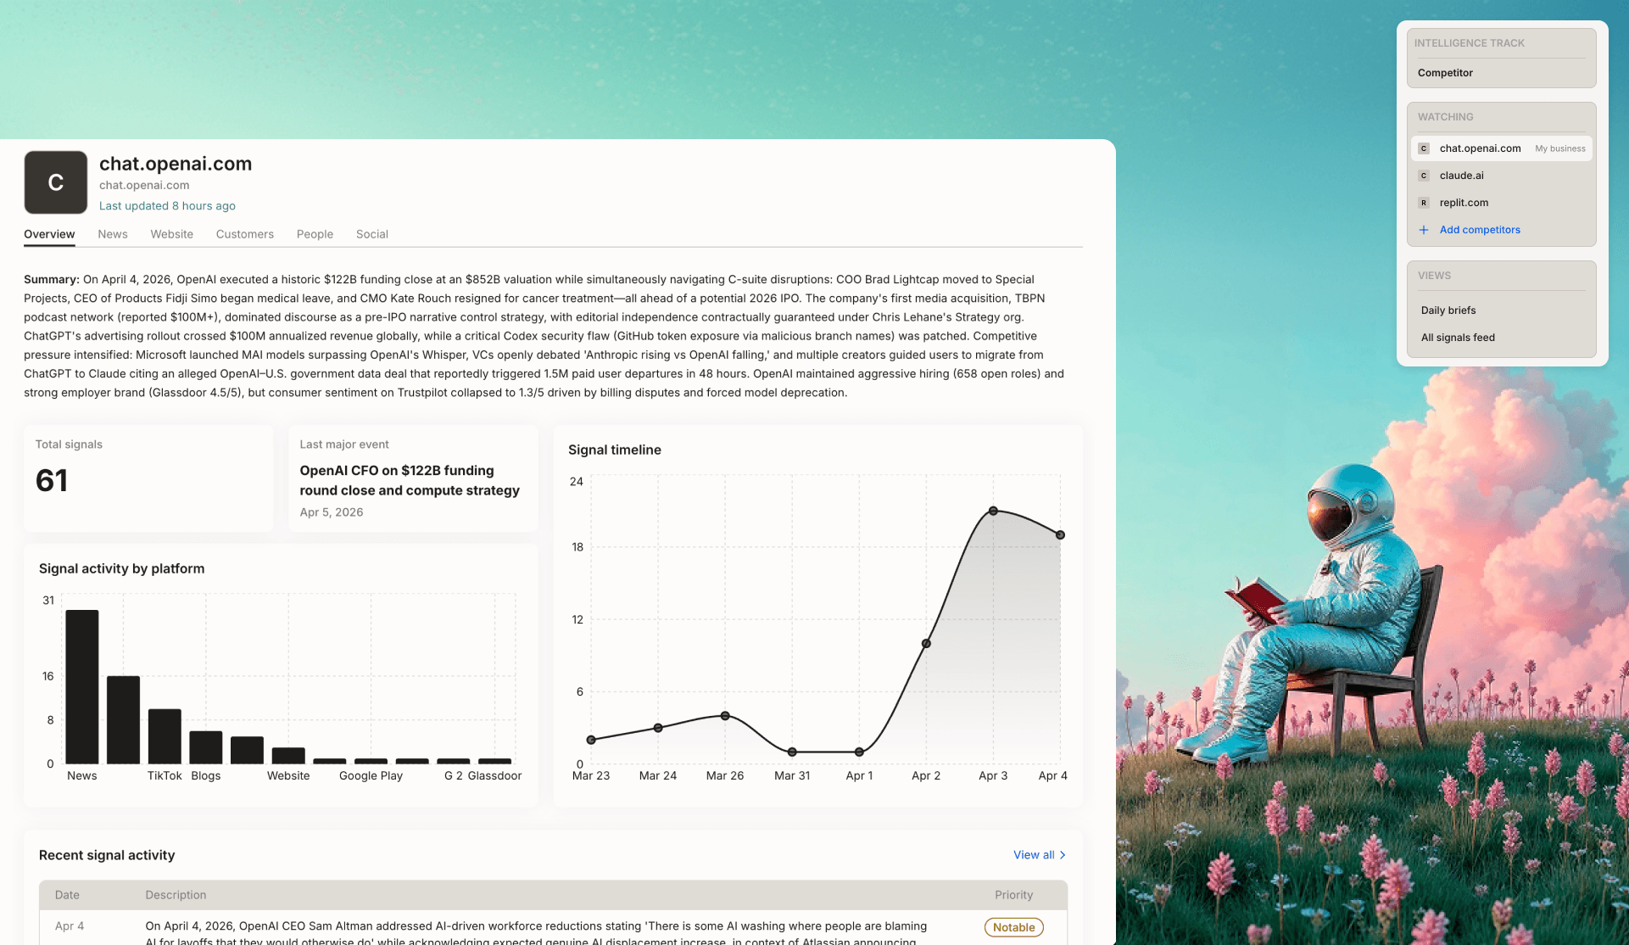Viewport: 1629px width, 945px height.
Task: Click the Apr 2 data point on timeline
Action: (x=926, y=643)
